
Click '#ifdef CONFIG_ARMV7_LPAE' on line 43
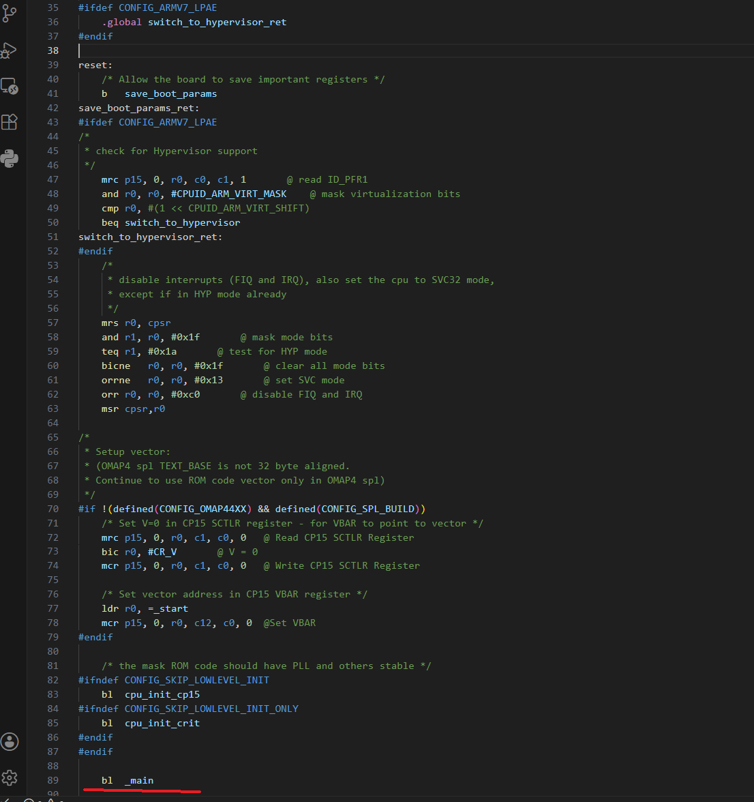click(x=148, y=122)
